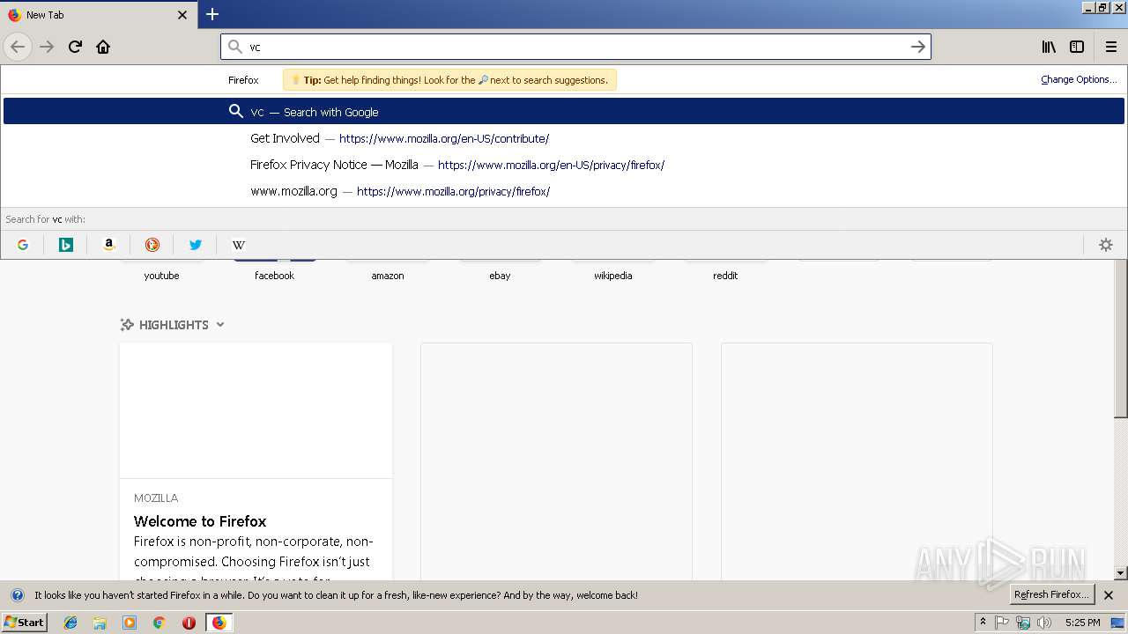Screen dimensions: 1128x634
Task: Open Windows Explorer folder in taskbar
Action: click(x=100, y=623)
